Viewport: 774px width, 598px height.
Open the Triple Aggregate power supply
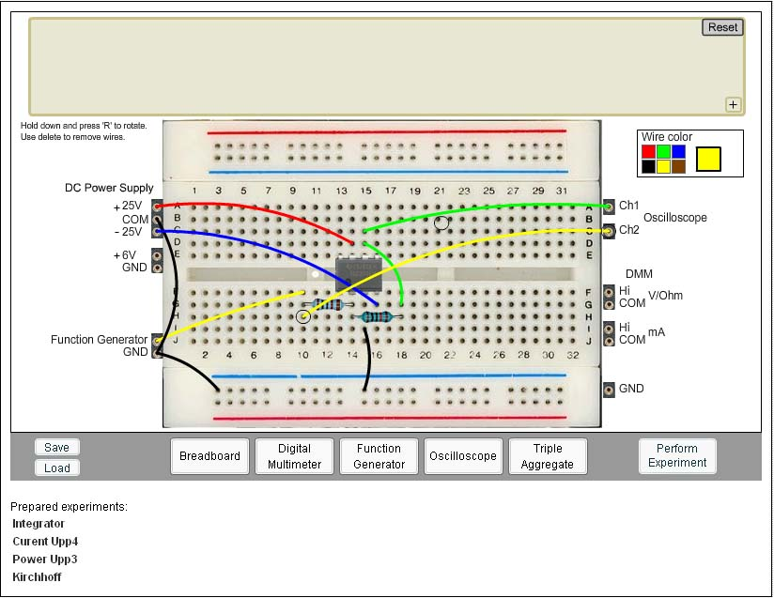(548, 456)
